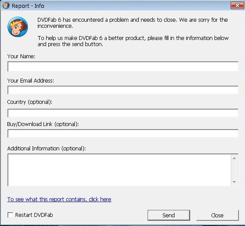
Task: Close the Report dialog with the red X
Action: click(x=237, y=6)
